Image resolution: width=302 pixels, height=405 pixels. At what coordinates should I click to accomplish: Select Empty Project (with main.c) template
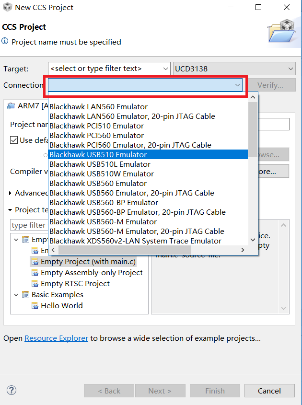coord(88,261)
